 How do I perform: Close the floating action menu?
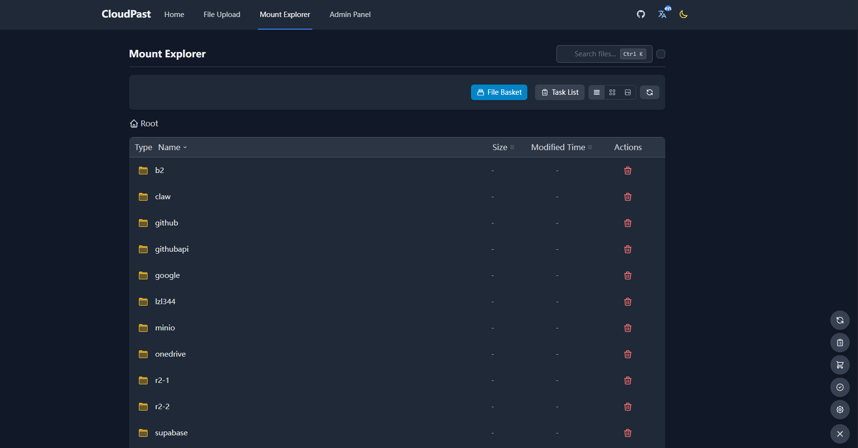(840, 434)
